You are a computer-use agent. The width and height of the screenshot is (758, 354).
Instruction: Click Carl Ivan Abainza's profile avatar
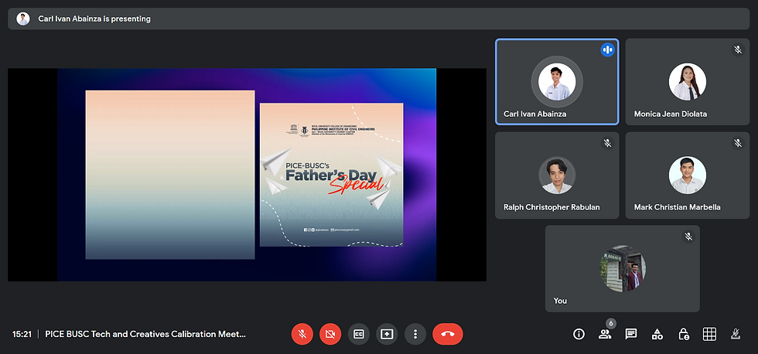[x=557, y=82]
